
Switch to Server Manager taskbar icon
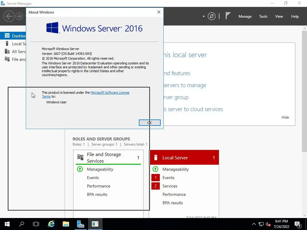(x=80, y=224)
